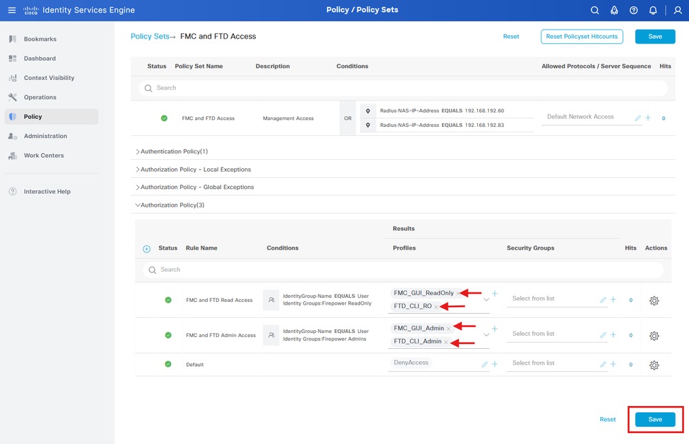Expand Authorization Policy - Local Exceptions

[137, 169]
